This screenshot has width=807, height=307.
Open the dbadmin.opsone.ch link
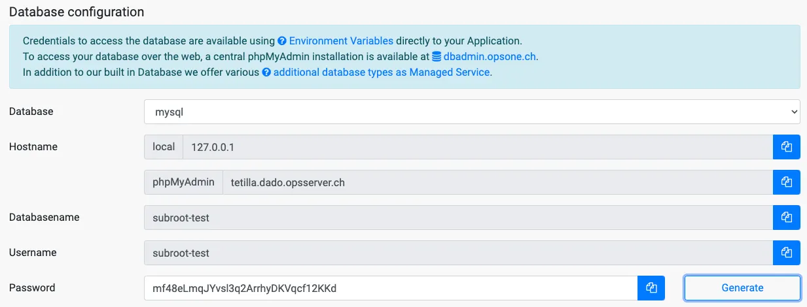[490, 56]
